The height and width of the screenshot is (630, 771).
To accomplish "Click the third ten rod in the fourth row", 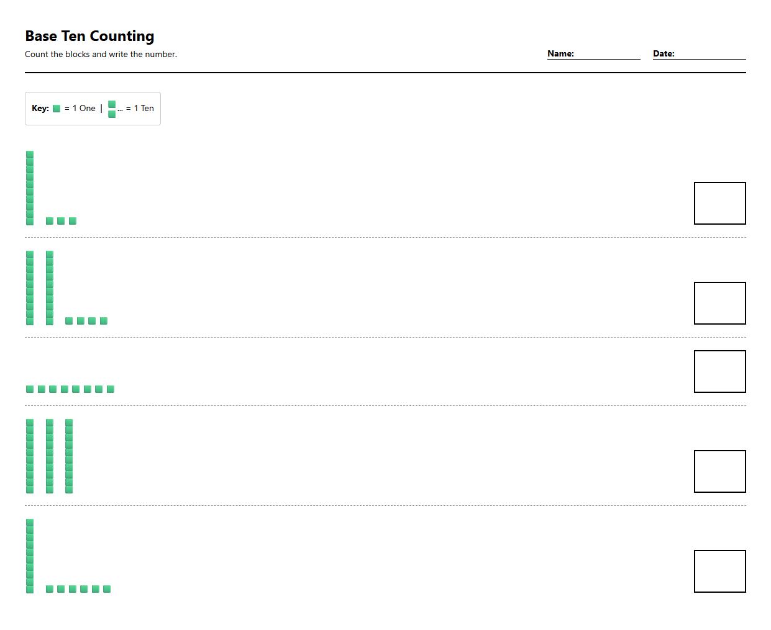I will click(x=69, y=456).
